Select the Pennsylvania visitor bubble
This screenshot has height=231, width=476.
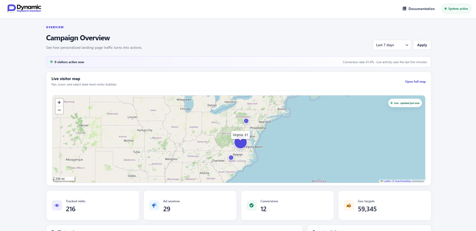click(246, 121)
